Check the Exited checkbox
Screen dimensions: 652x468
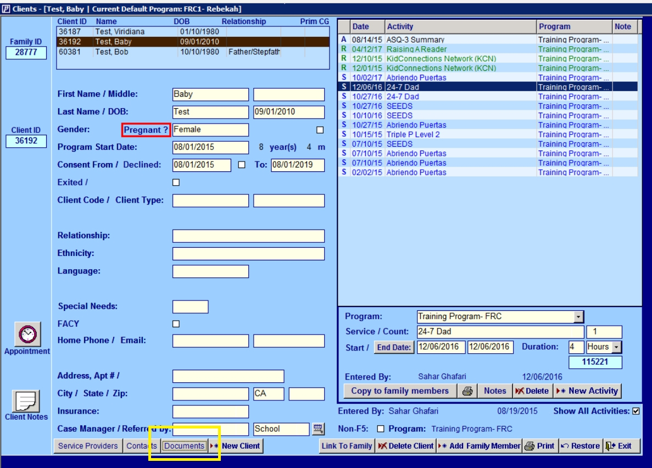coord(176,182)
